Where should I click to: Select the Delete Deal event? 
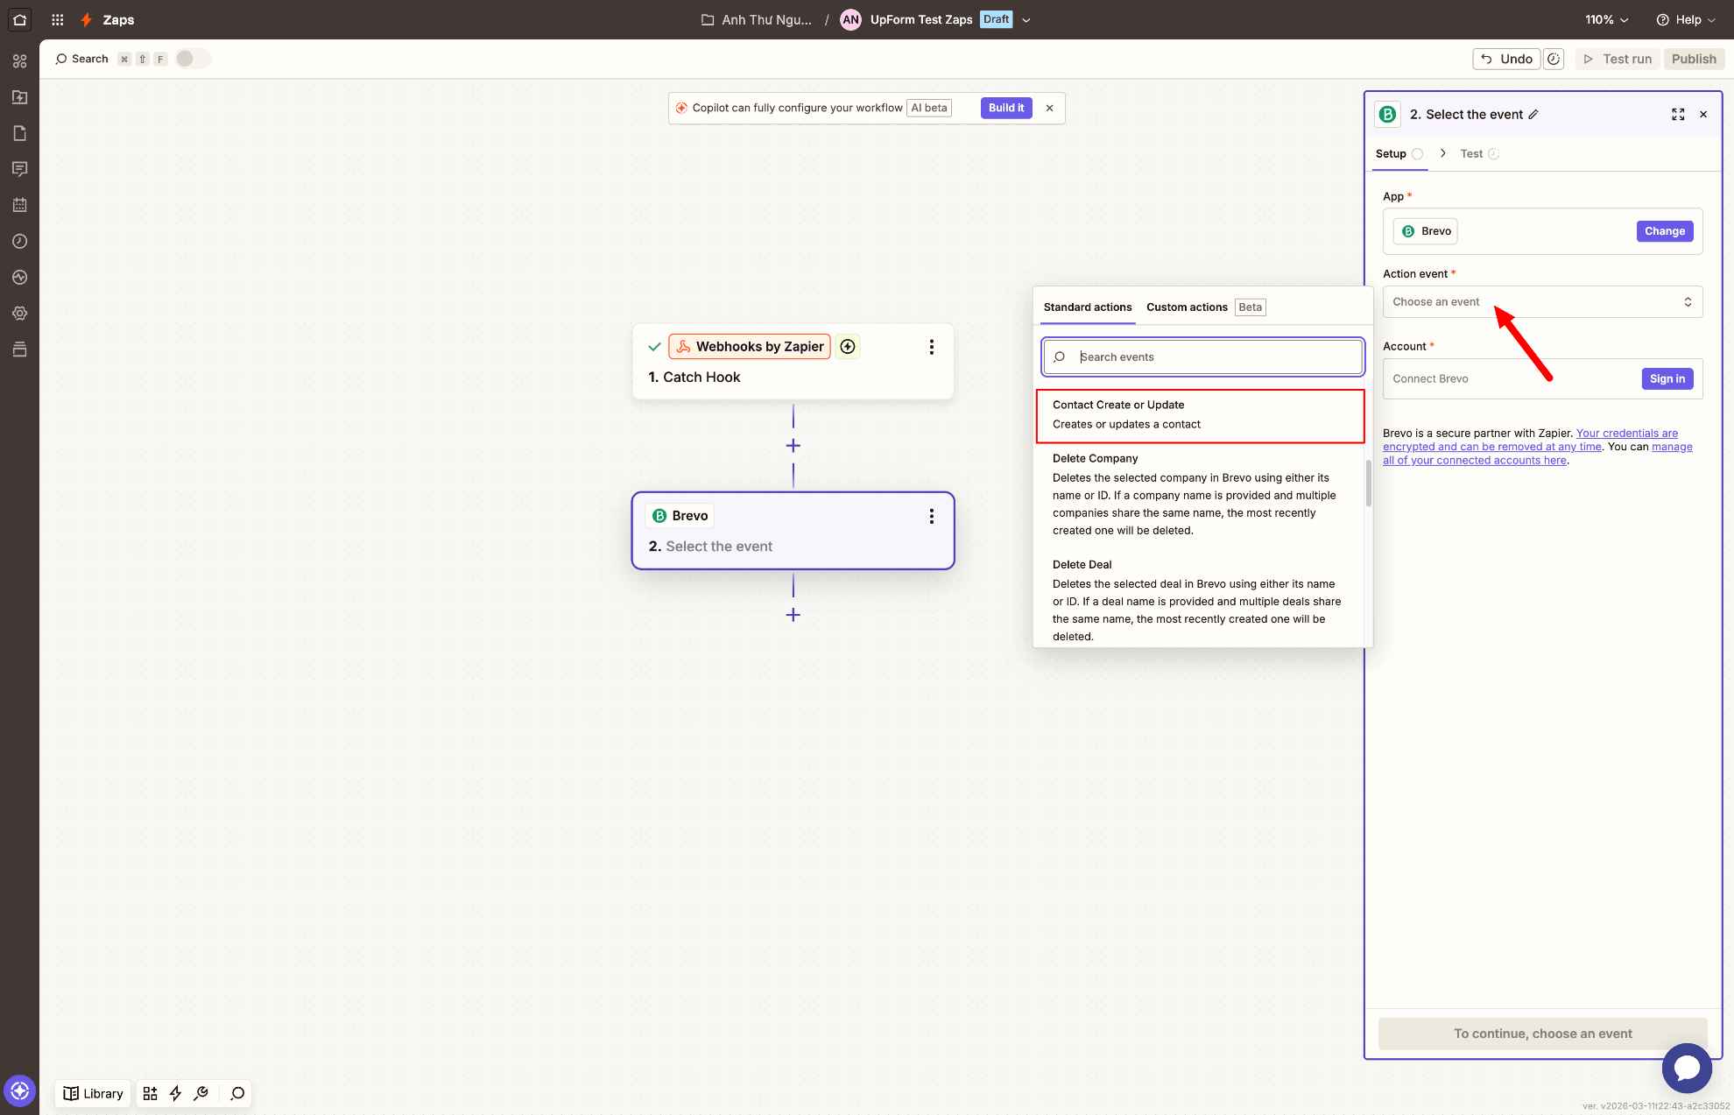[x=1201, y=600]
